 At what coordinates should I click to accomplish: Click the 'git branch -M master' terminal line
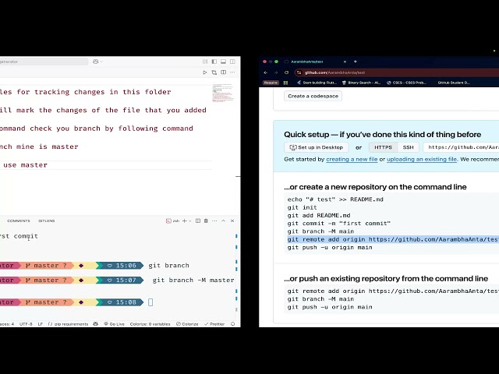coord(193,280)
